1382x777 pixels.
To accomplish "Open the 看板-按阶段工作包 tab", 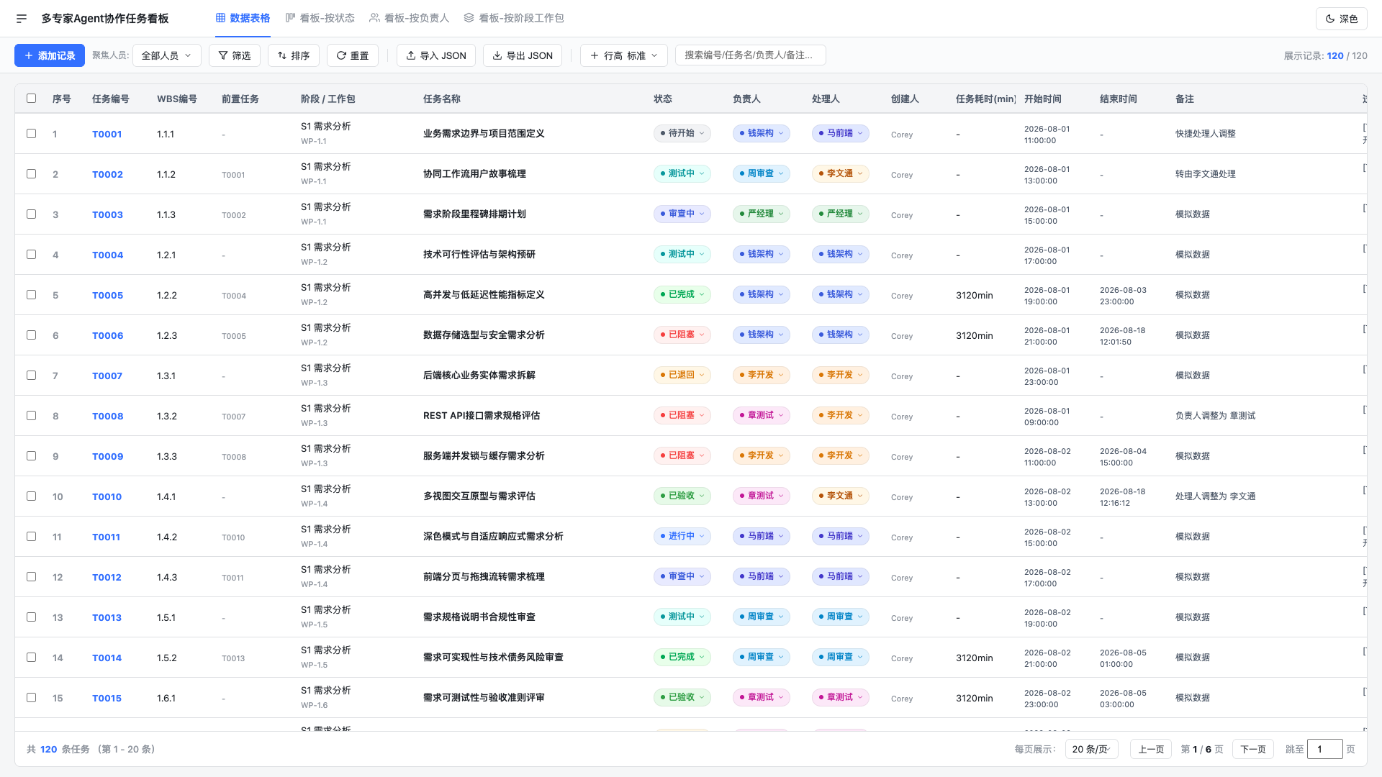I will coord(513,18).
